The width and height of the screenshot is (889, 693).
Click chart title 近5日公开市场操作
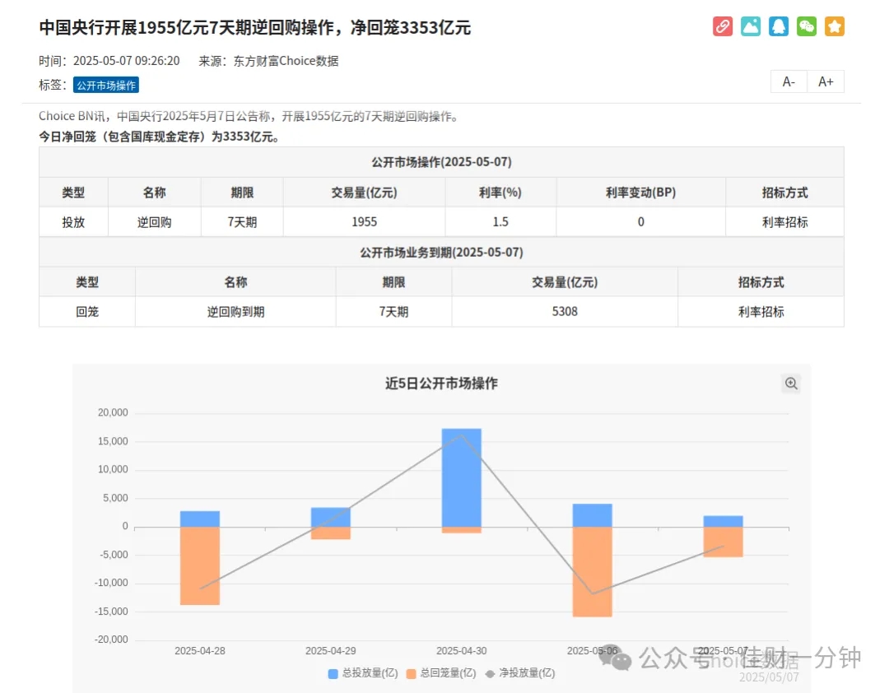(441, 384)
